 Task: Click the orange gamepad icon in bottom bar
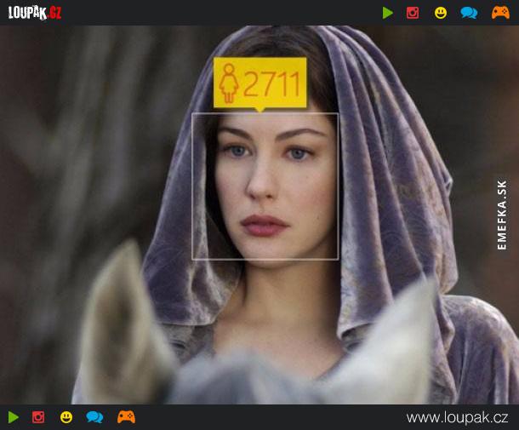click(x=126, y=417)
